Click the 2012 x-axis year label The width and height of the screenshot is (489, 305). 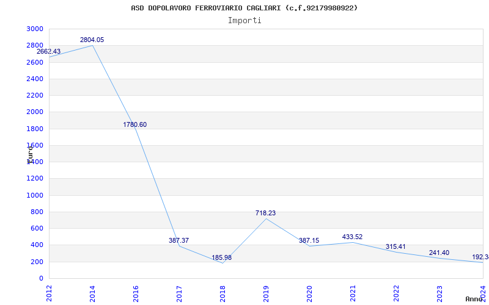point(49,293)
